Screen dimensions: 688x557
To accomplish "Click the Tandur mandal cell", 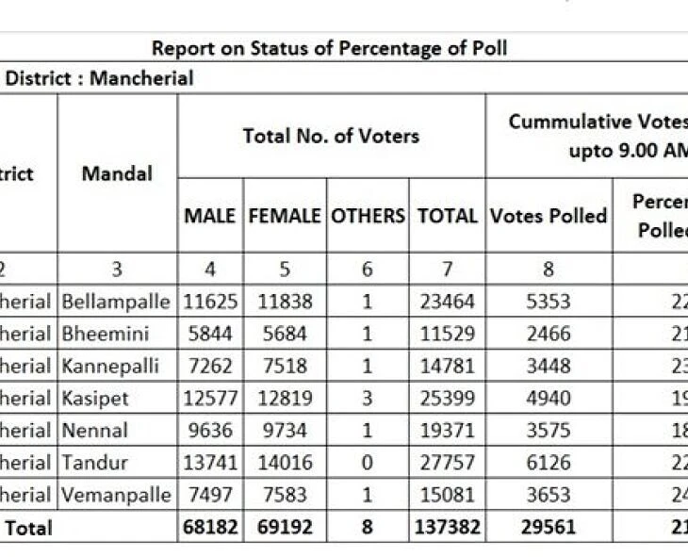I will tap(94, 463).
